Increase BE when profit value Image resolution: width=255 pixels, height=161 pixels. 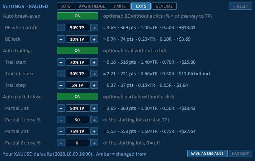tap(94, 27)
